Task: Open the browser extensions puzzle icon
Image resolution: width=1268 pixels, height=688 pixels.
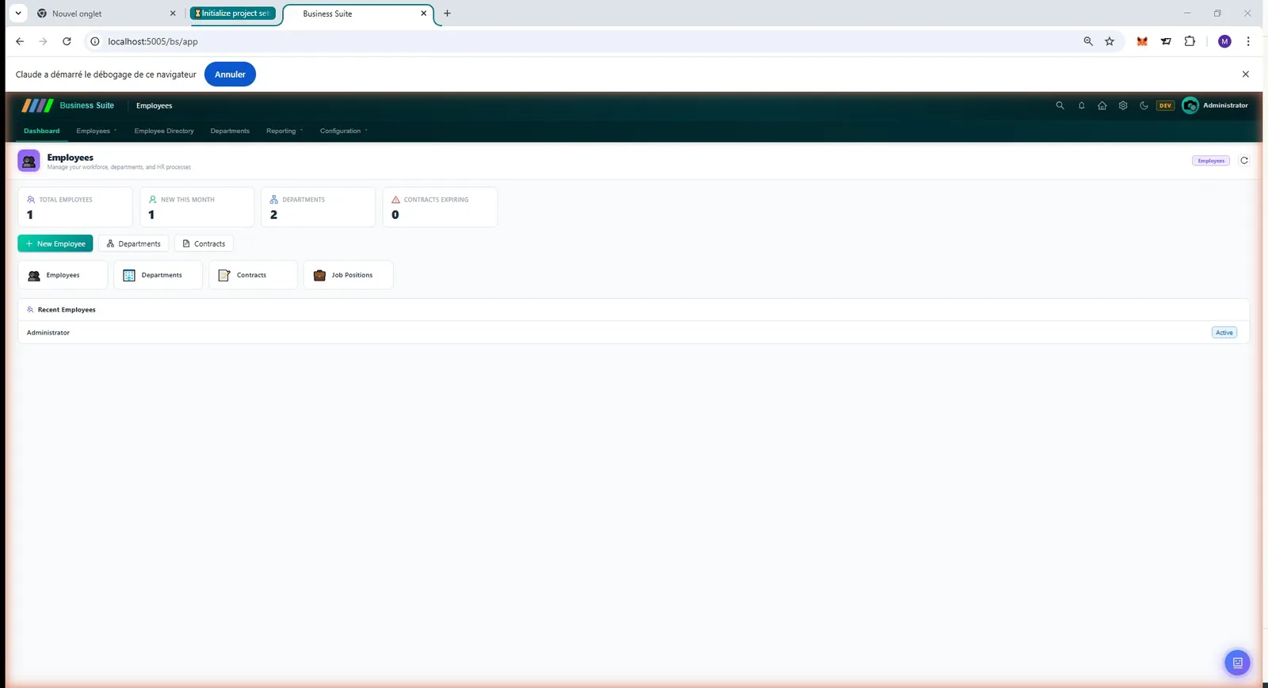Action: (1190, 41)
